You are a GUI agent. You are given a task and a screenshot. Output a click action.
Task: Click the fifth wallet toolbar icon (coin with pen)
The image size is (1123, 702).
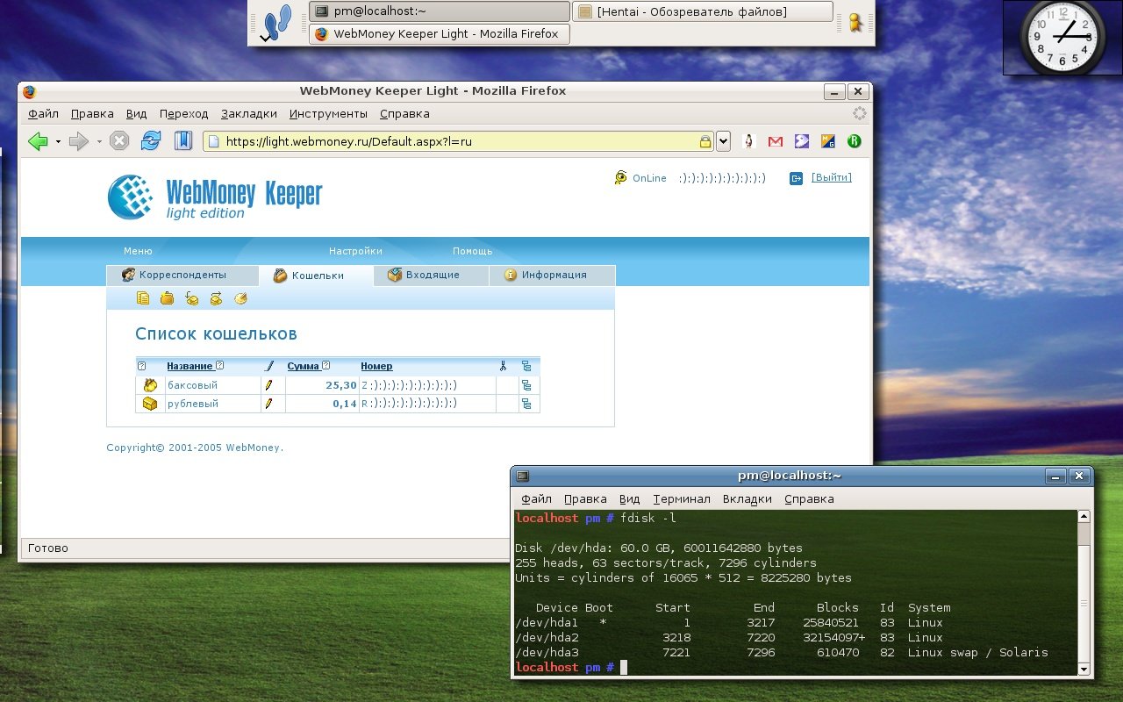240,299
